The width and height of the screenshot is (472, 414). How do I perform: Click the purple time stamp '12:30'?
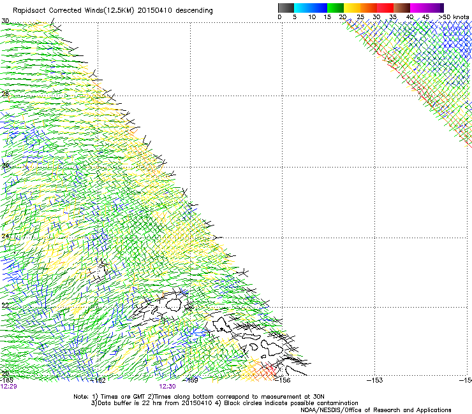pos(167,387)
